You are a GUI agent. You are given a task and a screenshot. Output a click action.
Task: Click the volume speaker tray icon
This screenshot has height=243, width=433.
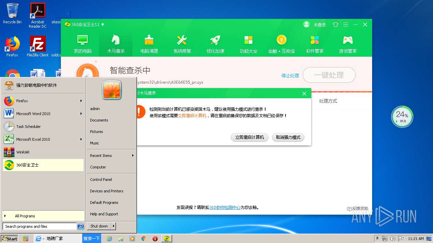[392, 239]
